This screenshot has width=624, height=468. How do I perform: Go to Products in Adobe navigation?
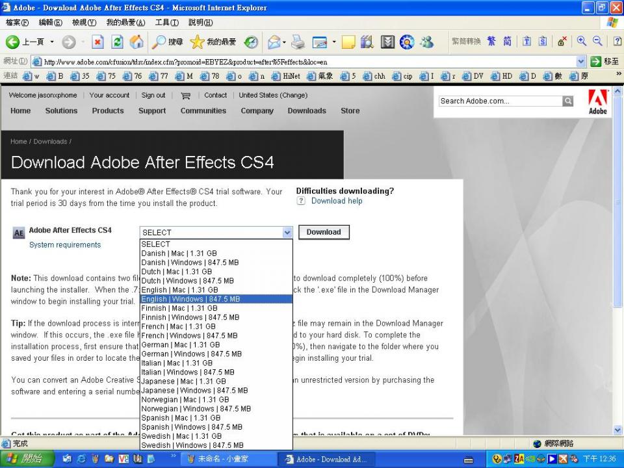point(108,110)
